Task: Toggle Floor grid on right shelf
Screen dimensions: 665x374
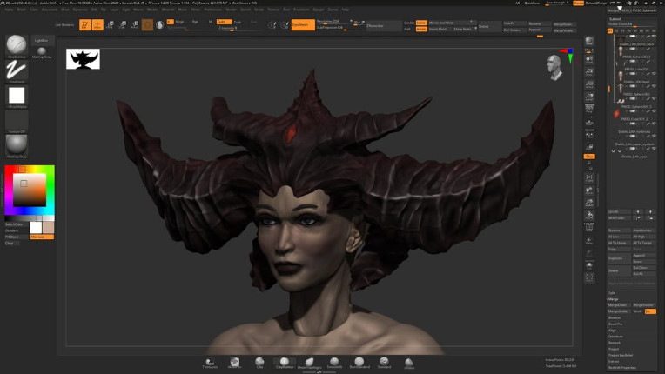Action: pyautogui.click(x=589, y=122)
